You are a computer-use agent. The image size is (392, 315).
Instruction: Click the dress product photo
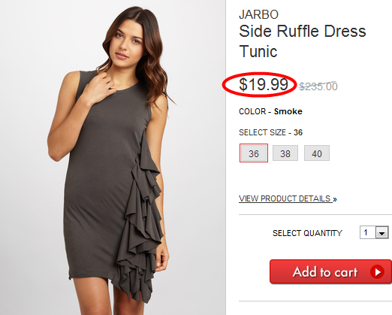pyautogui.click(x=113, y=157)
